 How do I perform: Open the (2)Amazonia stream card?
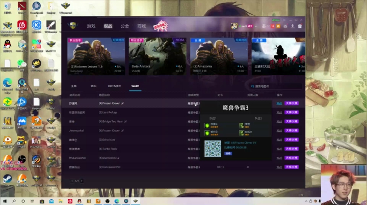click(x=219, y=56)
